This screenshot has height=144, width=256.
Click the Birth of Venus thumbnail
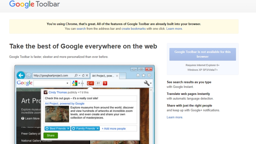coord(57,114)
